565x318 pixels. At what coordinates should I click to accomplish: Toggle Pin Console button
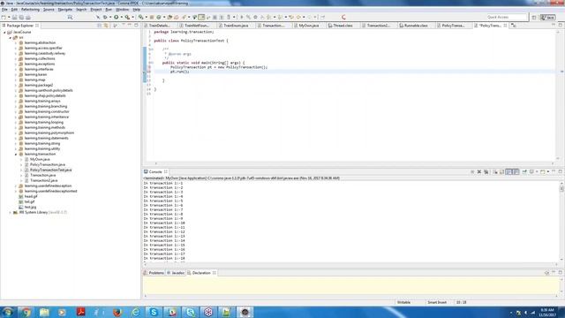(x=524, y=171)
